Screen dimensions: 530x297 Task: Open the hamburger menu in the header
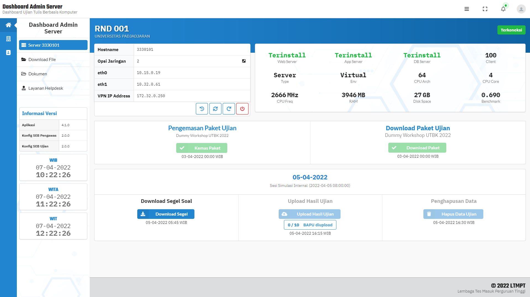click(466, 9)
